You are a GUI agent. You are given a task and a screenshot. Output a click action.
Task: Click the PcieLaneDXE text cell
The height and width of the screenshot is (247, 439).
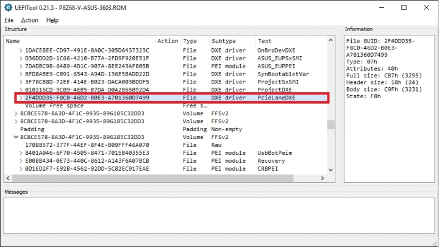(x=276, y=98)
